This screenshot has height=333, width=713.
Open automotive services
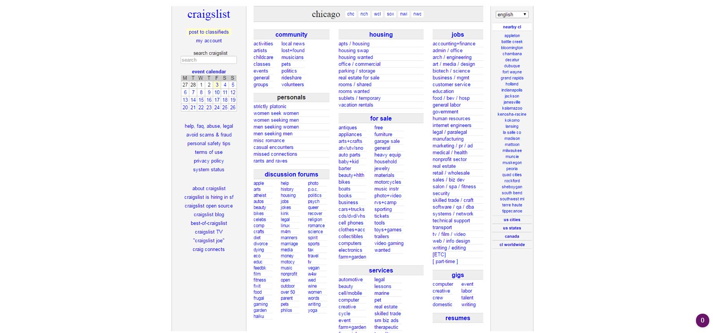click(x=350, y=280)
